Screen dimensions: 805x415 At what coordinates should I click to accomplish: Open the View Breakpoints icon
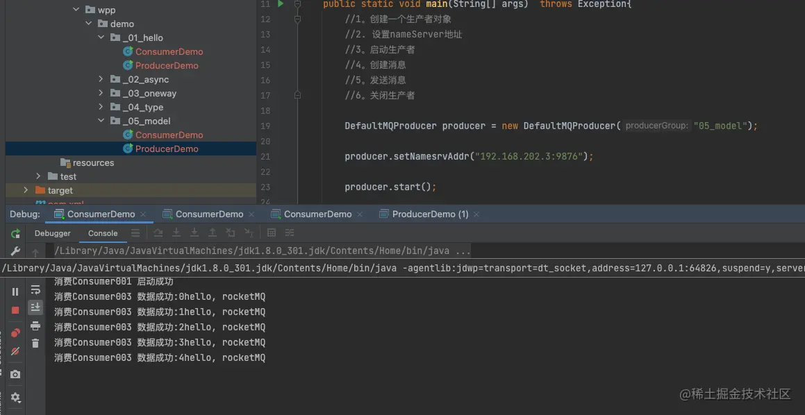tap(15, 332)
